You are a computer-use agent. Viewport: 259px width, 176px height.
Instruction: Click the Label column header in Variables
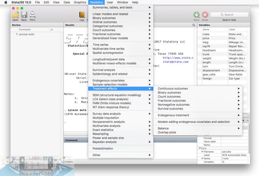coord(237,30)
